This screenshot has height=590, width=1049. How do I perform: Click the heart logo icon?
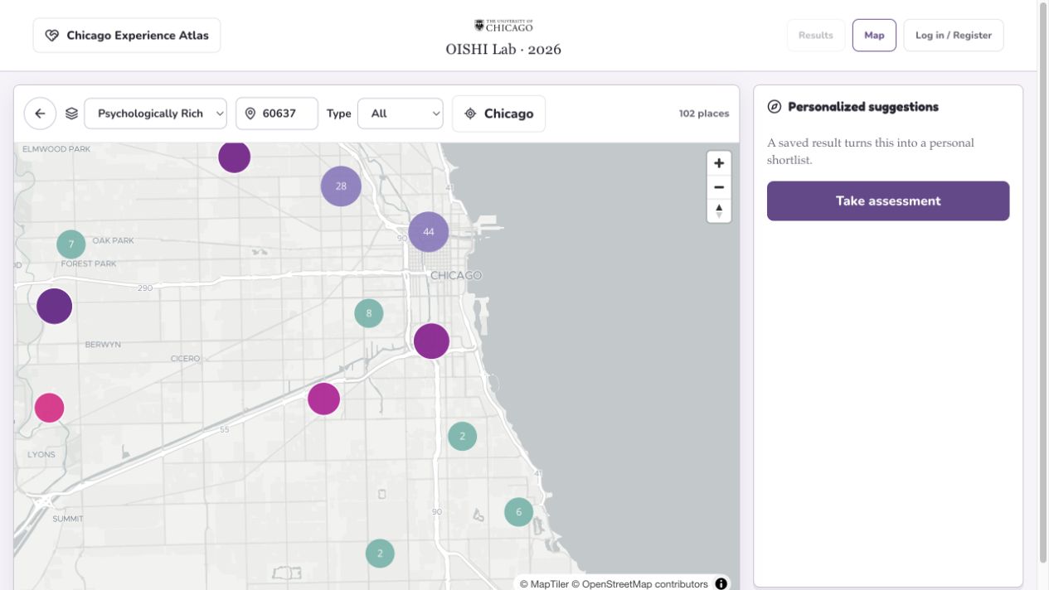(x=51, y=36)
